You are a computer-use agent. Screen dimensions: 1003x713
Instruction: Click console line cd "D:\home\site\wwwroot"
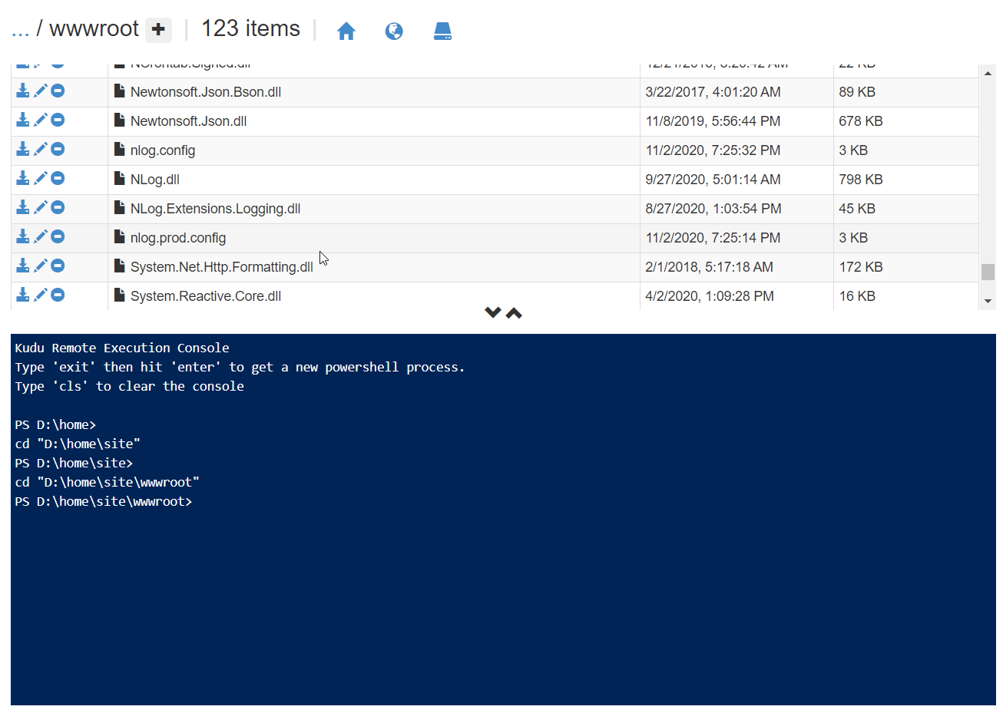(107, 482)
